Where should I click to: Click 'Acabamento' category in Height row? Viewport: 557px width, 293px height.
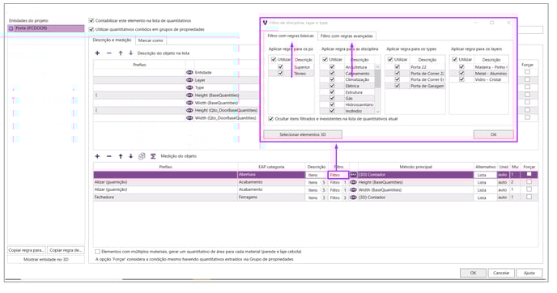click(250, 182)
